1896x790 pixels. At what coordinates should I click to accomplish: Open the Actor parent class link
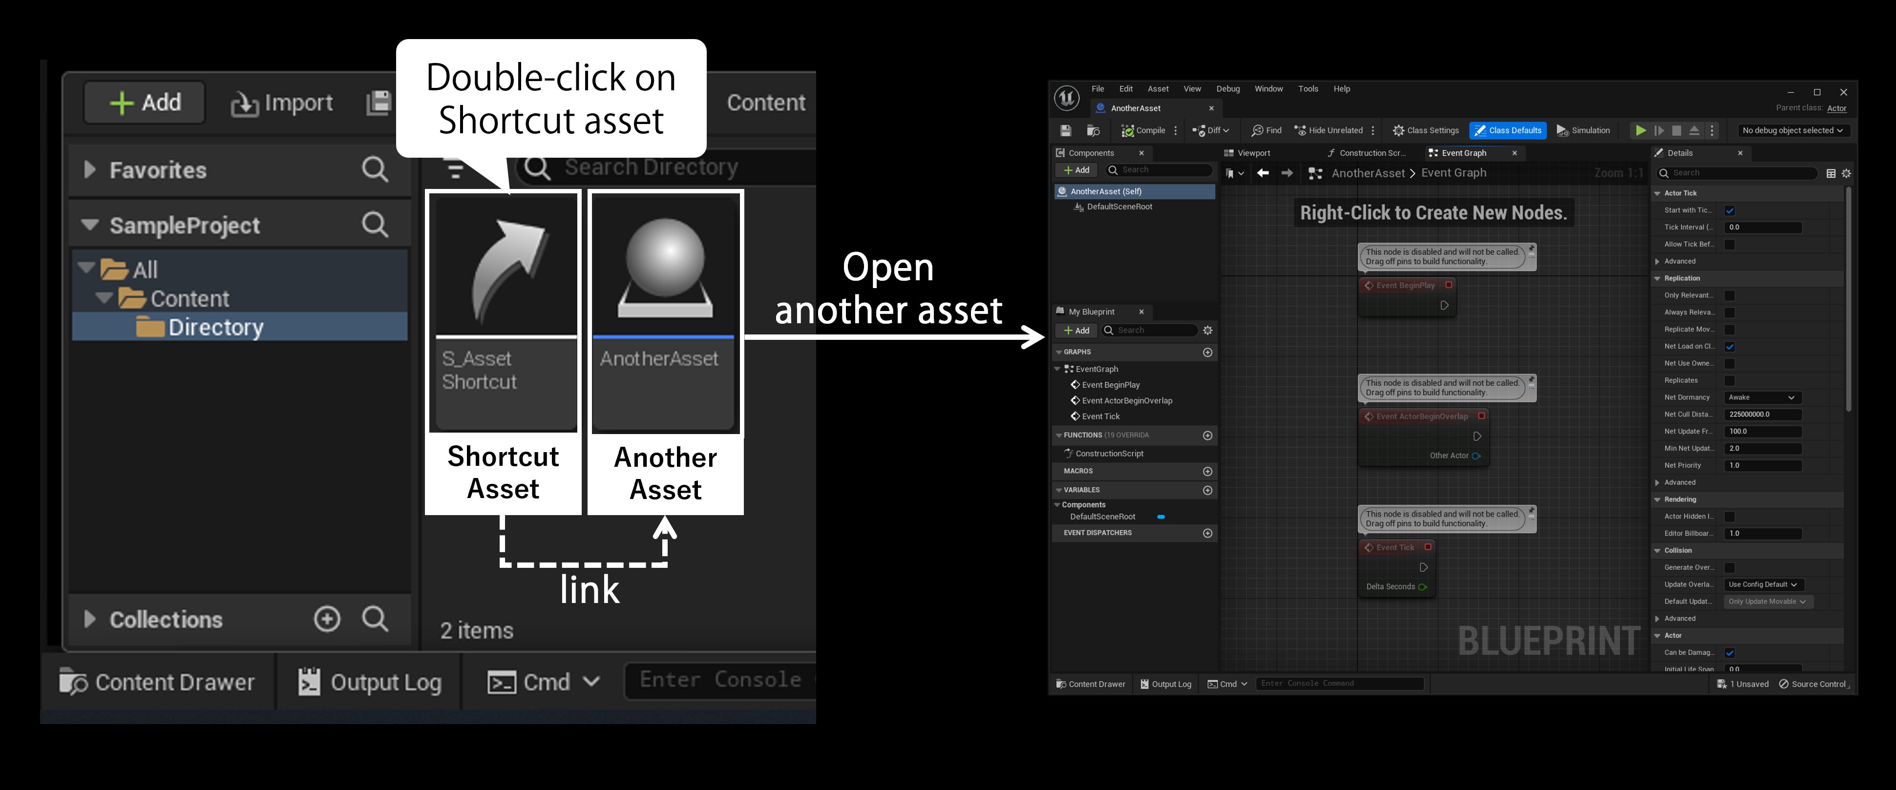[1836, 108]
